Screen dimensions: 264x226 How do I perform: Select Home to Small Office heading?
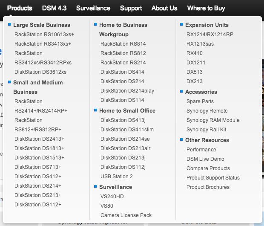127,110
